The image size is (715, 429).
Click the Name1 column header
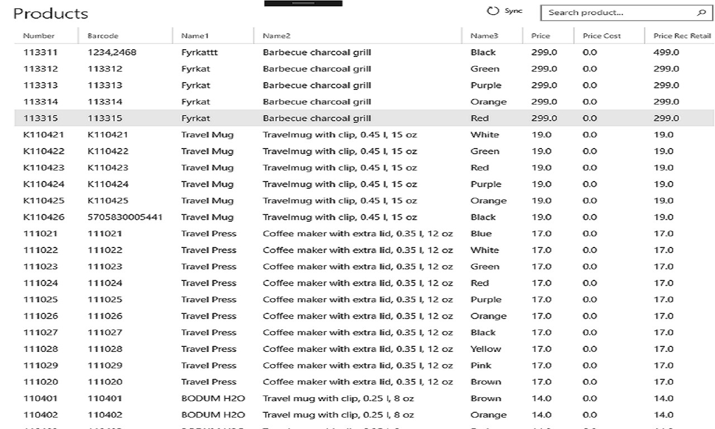point(194,36)
